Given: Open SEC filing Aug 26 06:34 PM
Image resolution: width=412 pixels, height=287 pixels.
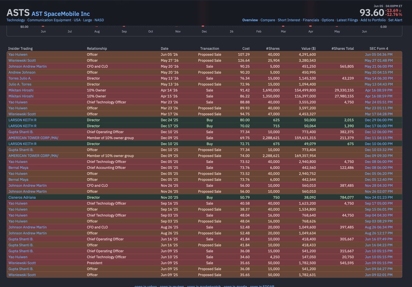Looking at the screenshot, I should coord(379,227).
